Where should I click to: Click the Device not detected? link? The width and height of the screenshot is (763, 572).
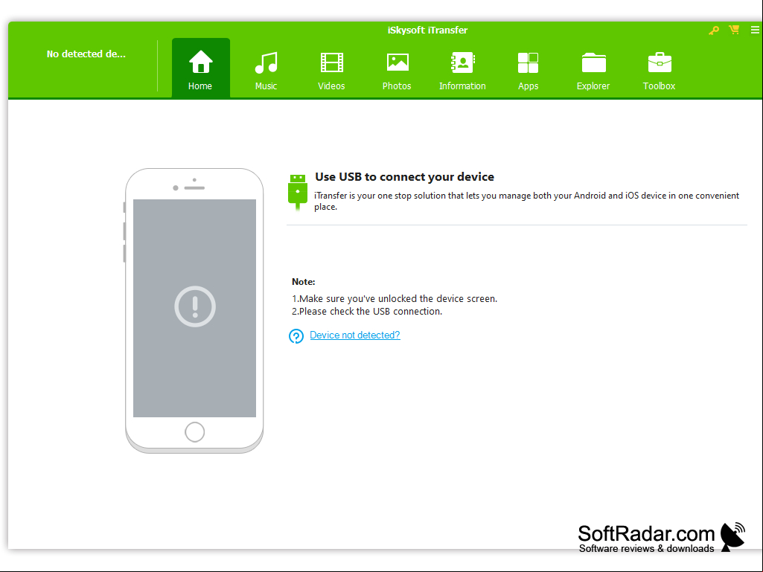(x=355, y=335)
